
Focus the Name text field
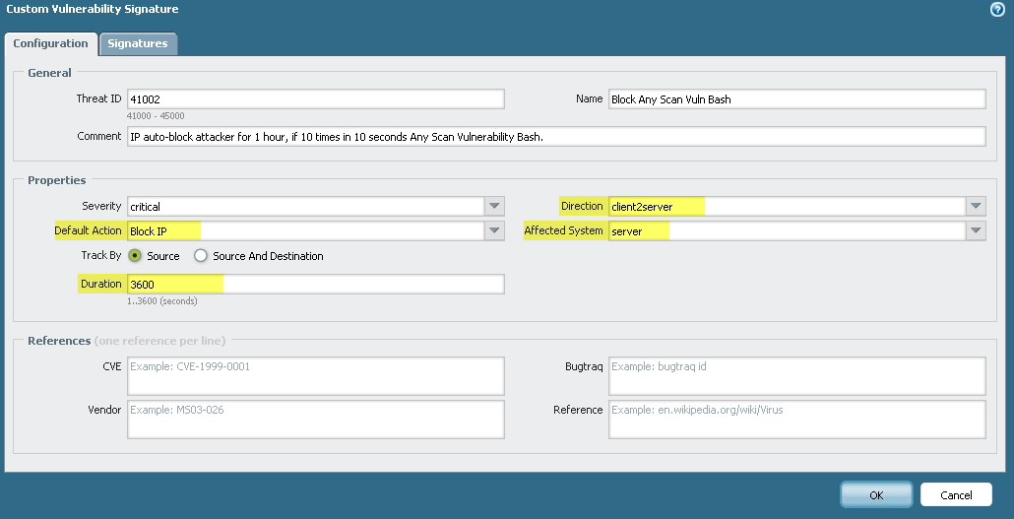click(796, 99)
